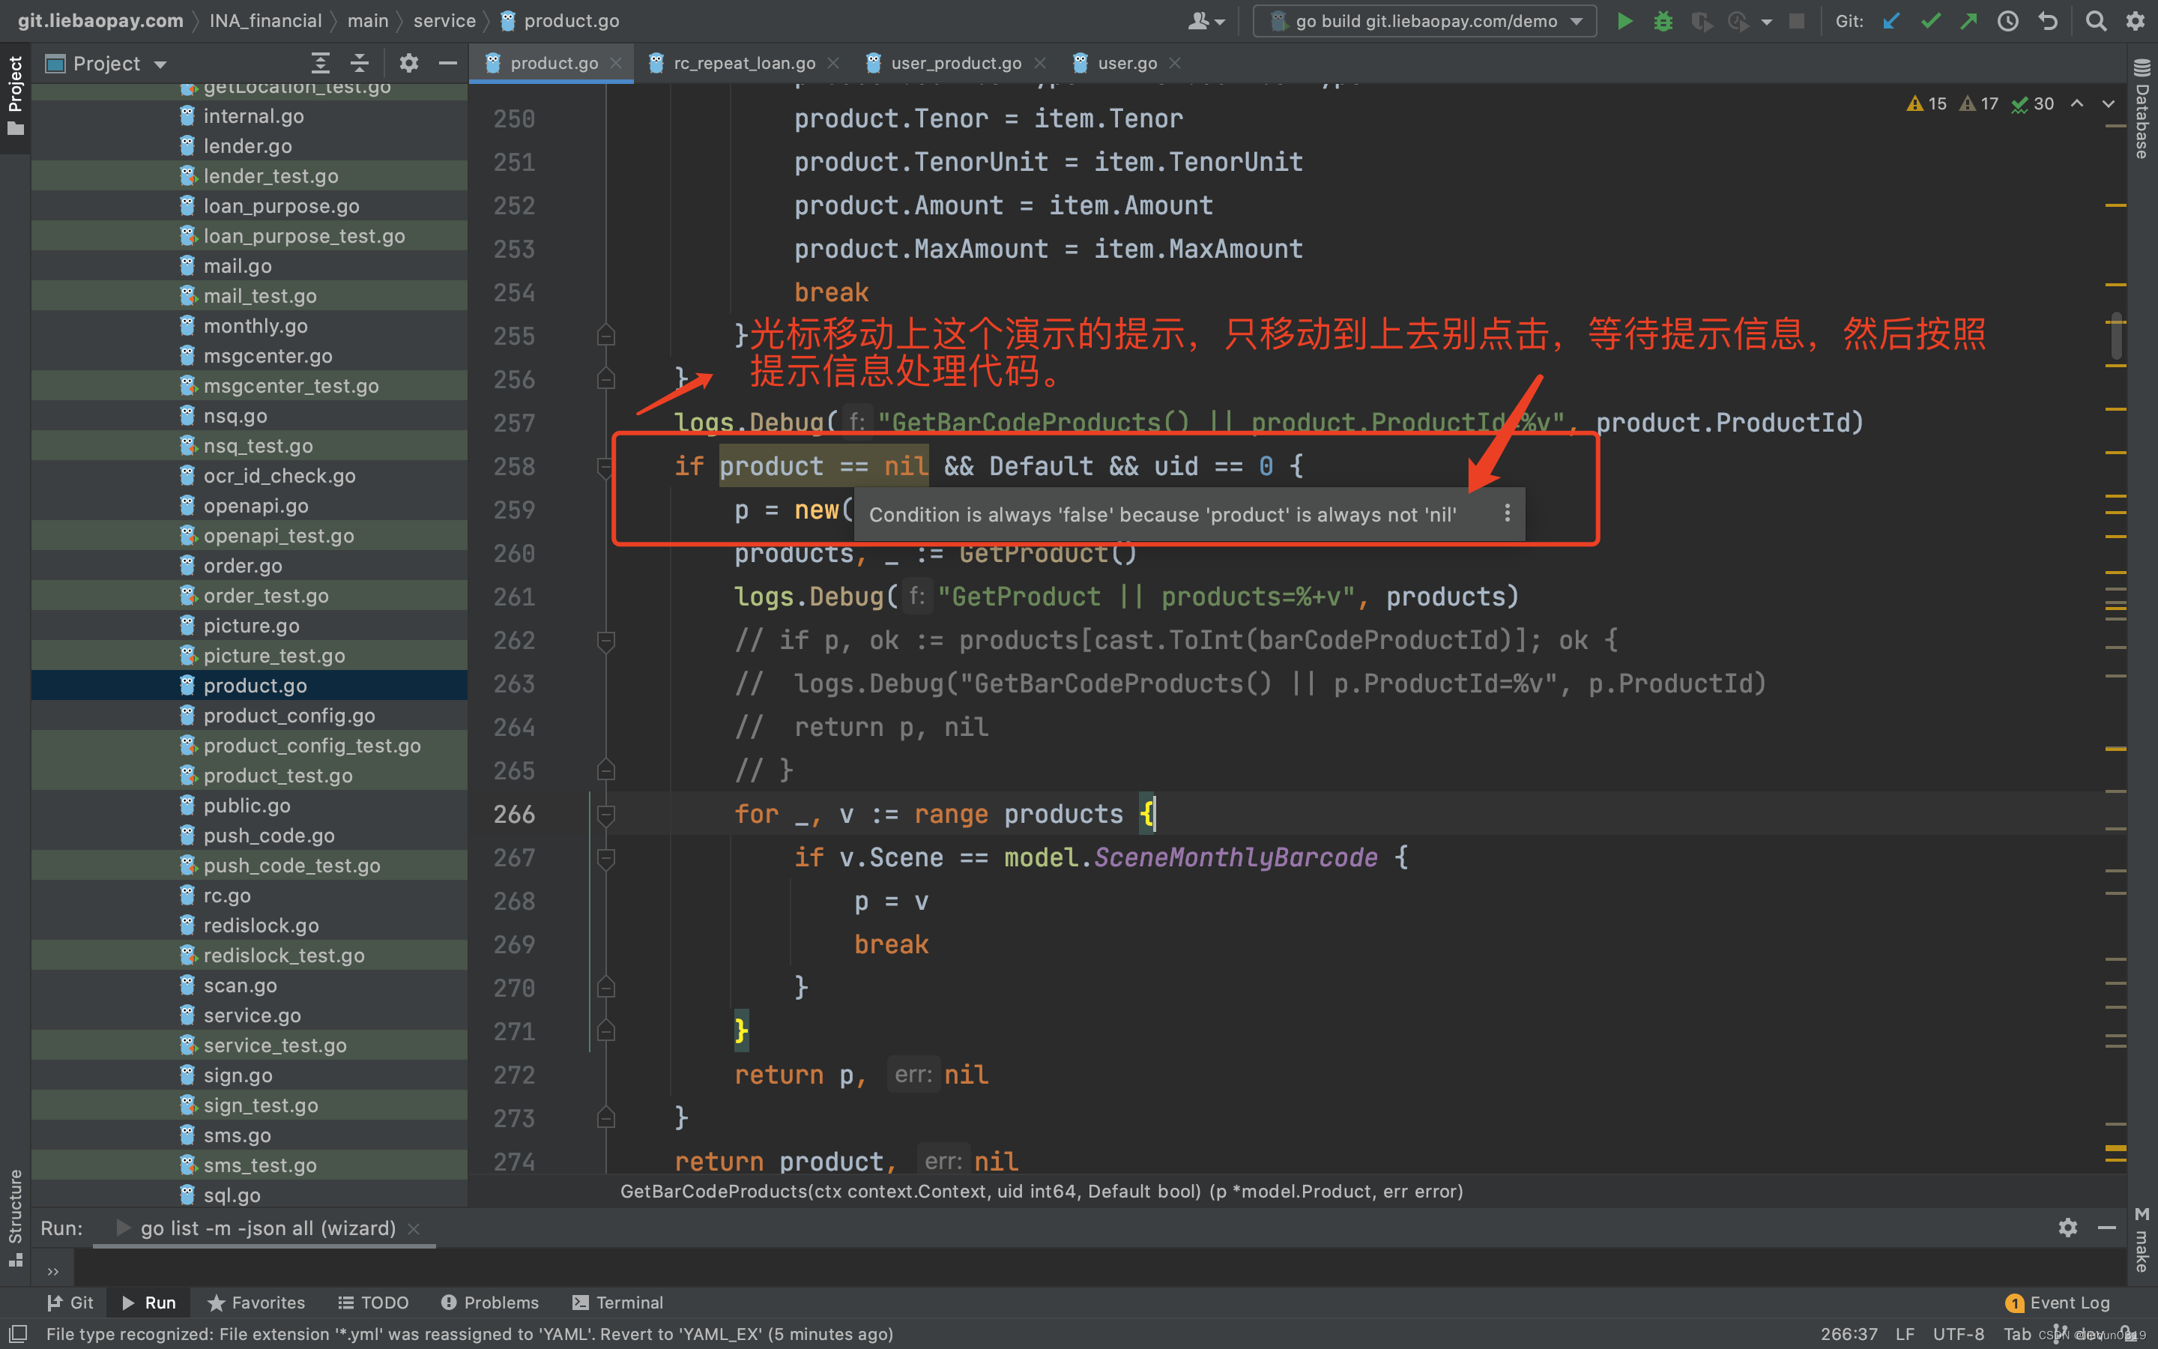The width and height of the screenshot is (2158, 1349).
Task: Collapse all in Project panel
Action: coord(360,64)
